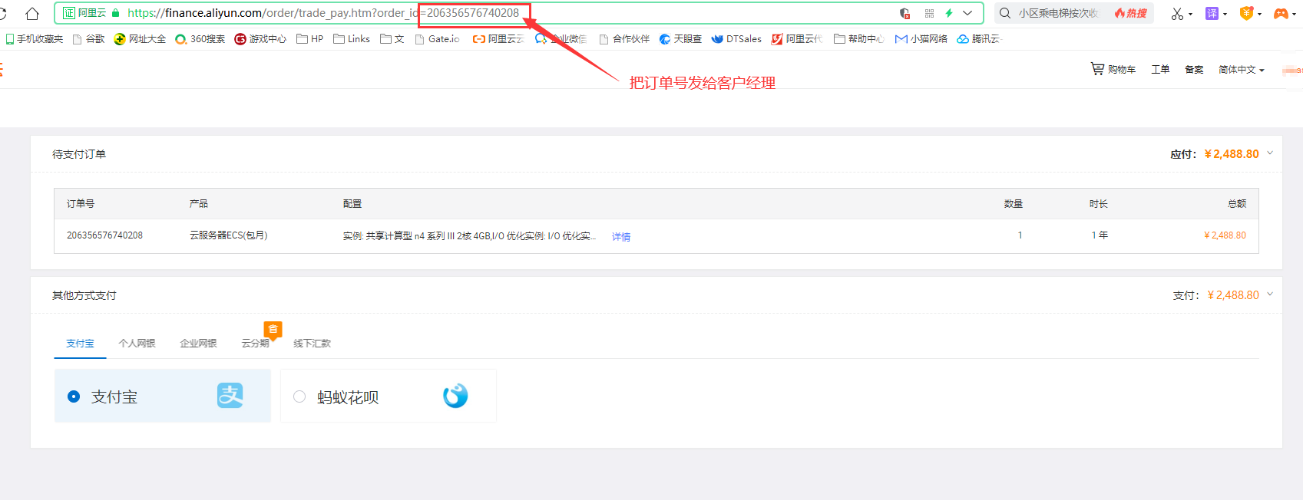Click the duration value 1 年

(x=1100, y=235)
